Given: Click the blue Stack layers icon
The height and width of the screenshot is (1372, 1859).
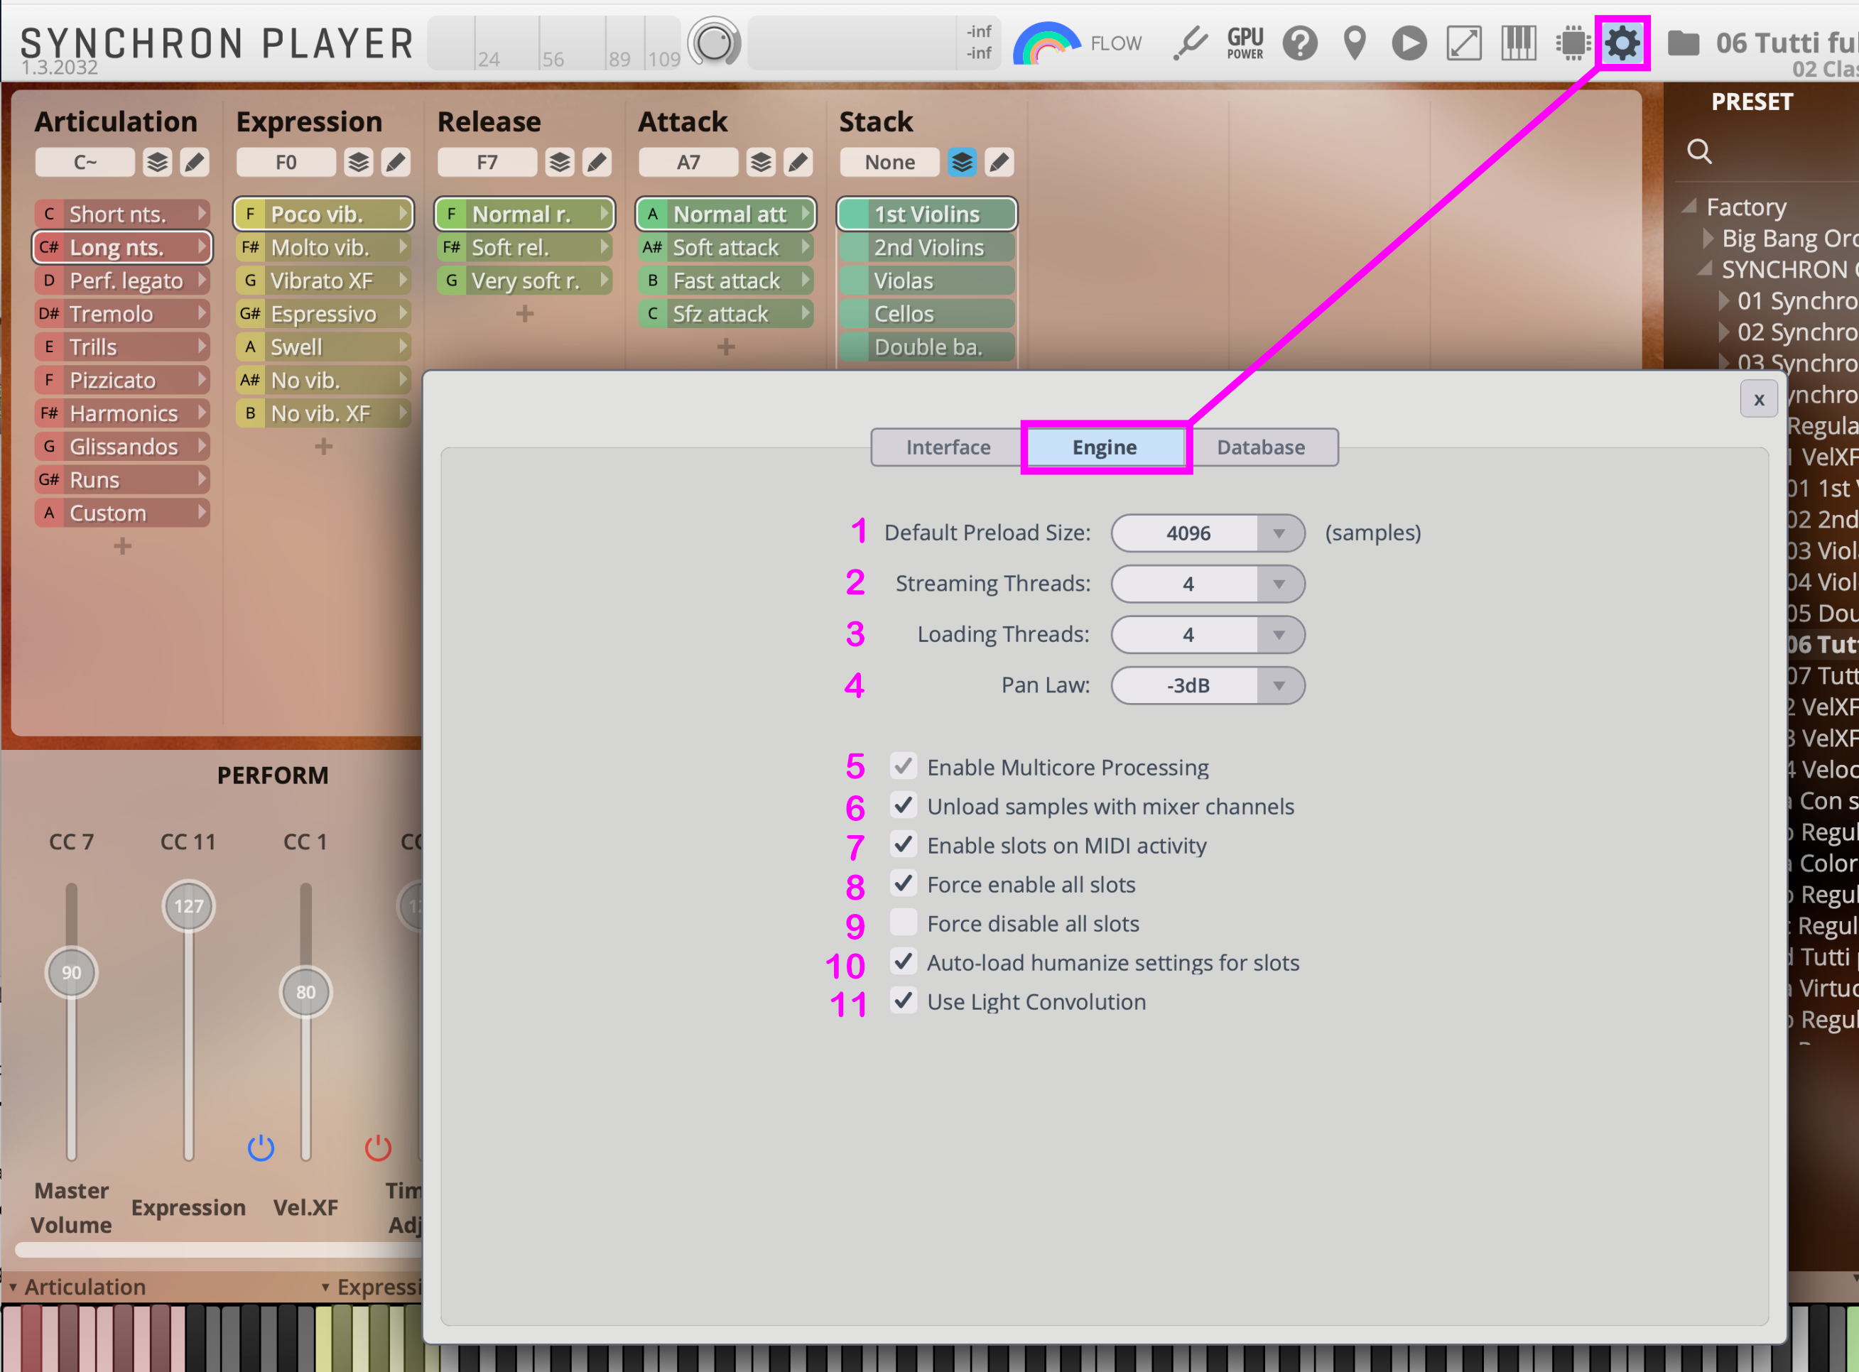Looking at the screenshot, I should click(962, 162).
